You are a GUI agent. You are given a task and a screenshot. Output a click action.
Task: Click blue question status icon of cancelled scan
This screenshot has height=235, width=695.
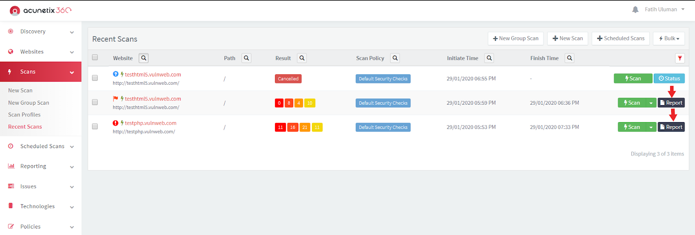[116, 74]
